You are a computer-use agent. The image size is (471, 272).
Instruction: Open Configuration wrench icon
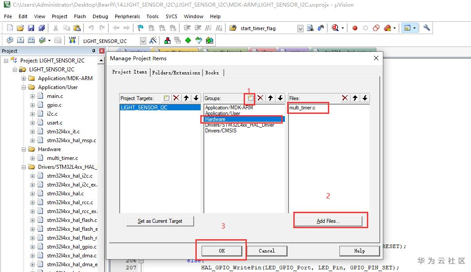pyautogui.click(x=427, y=28)
